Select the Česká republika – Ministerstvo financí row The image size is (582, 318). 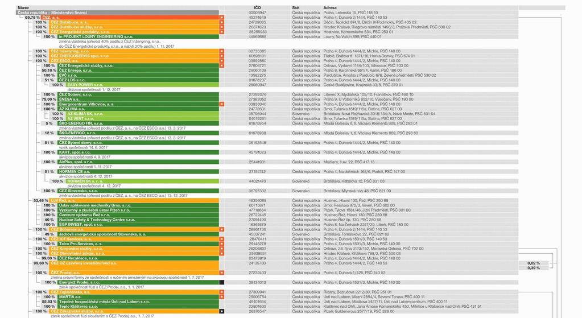point(267,13)
